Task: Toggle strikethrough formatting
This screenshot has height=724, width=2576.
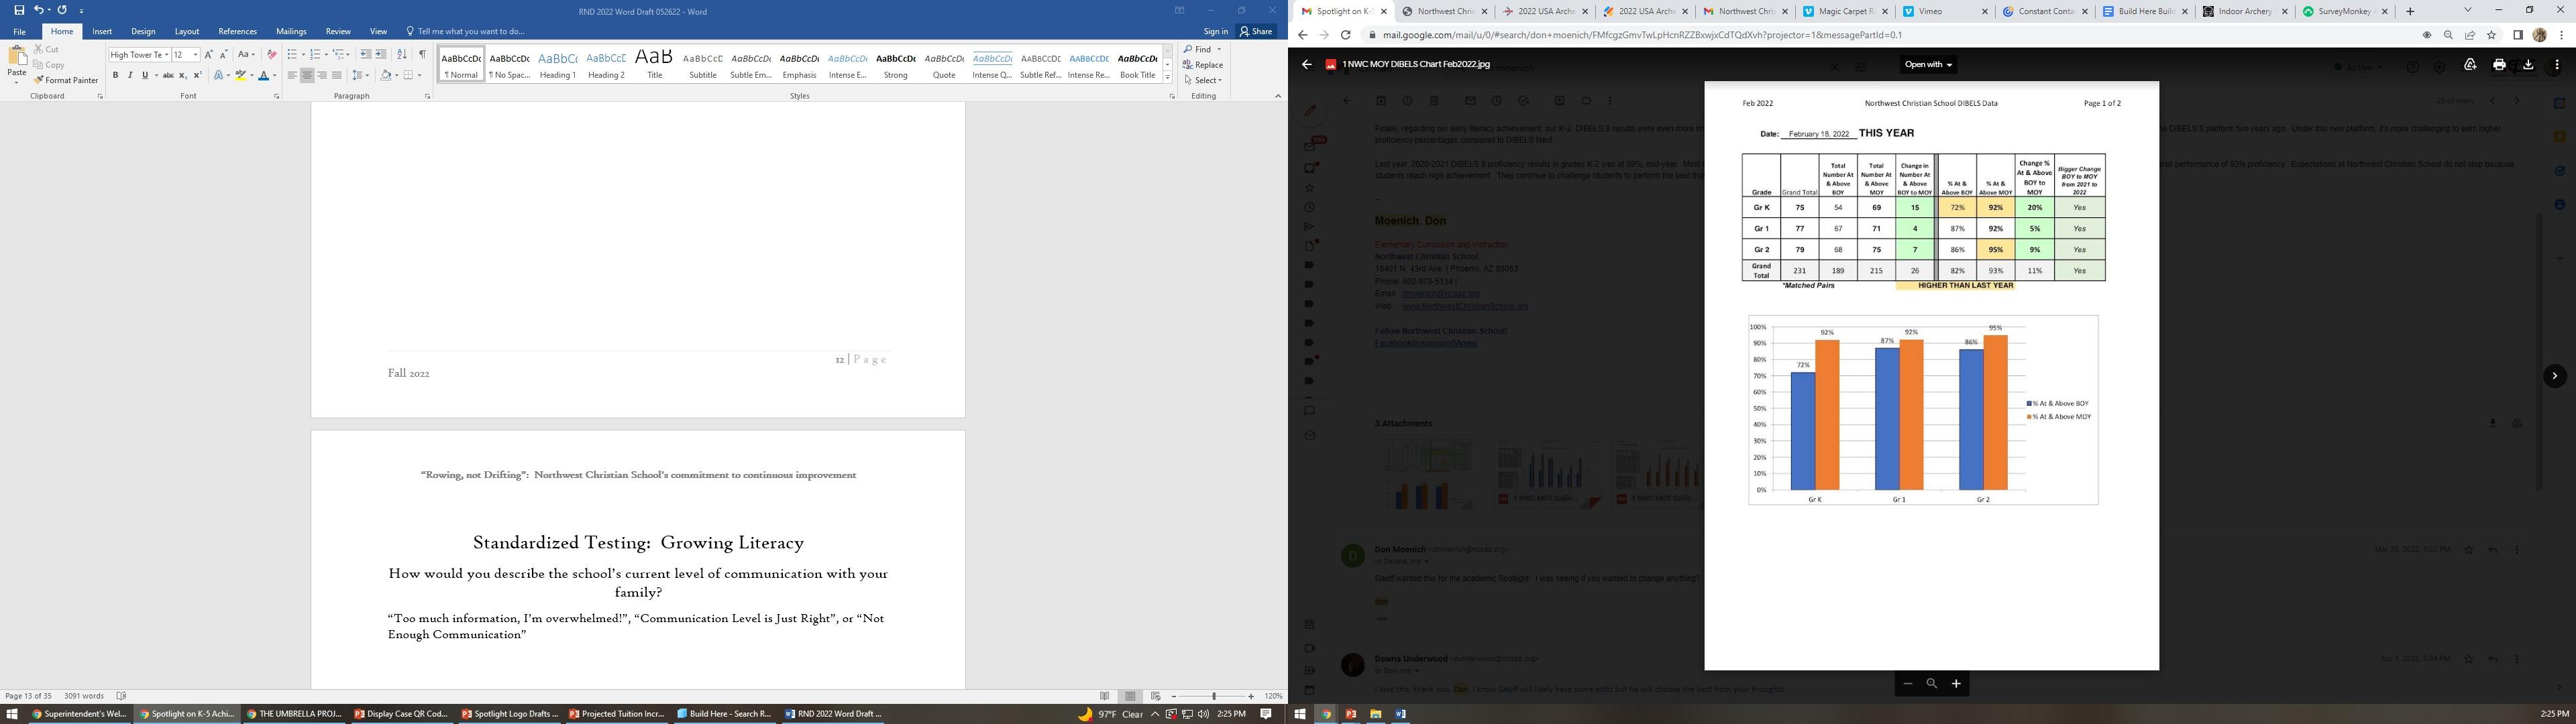Action: tap(168, 75)
